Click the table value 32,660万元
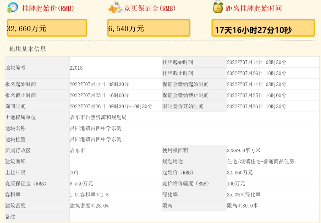 point(240,173)
